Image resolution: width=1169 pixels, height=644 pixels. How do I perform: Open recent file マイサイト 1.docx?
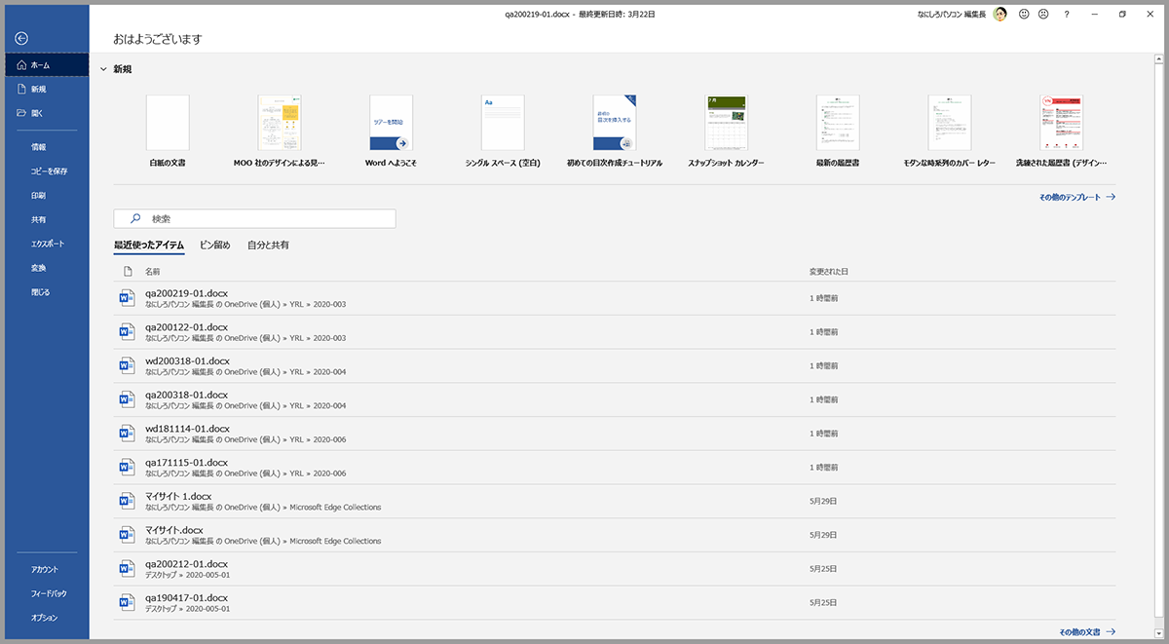pos(615,501)
